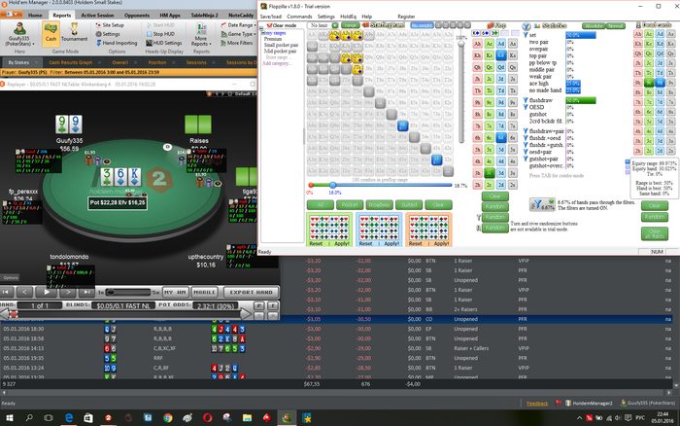Click AQs cell in range matrix
The height and width of the screenshot is (426, 680).
[x=335, y=34]
